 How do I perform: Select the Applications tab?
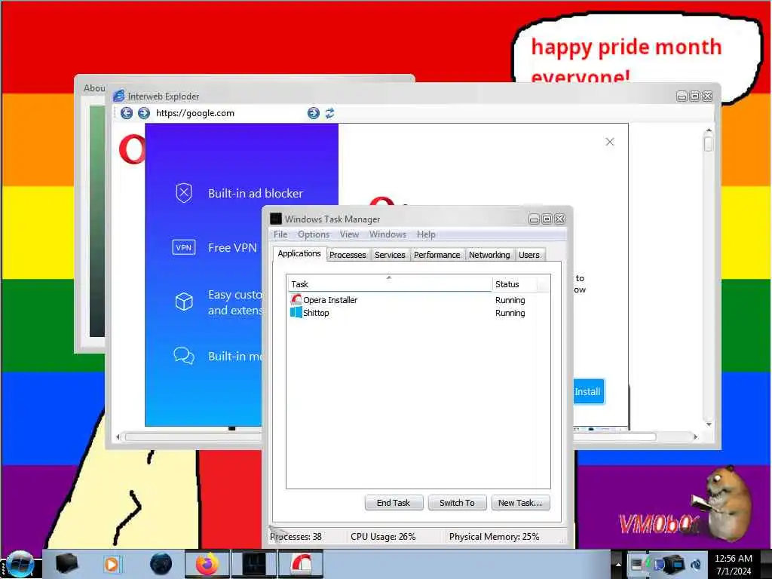coord(299,253)
